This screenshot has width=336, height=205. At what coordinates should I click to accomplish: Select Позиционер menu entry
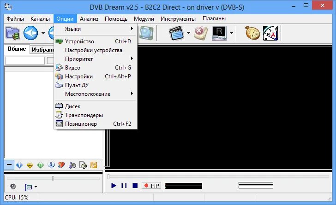tap(96, 124)
